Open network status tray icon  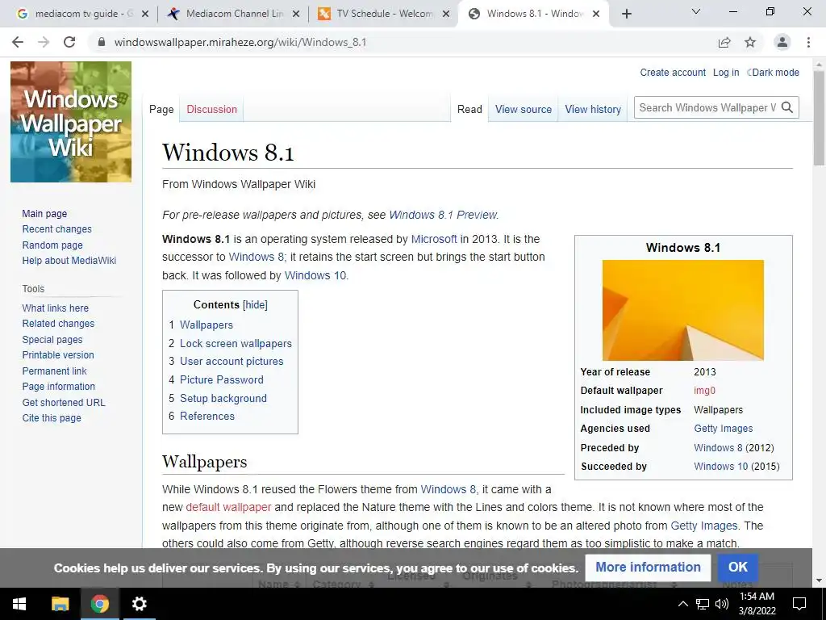703,604
